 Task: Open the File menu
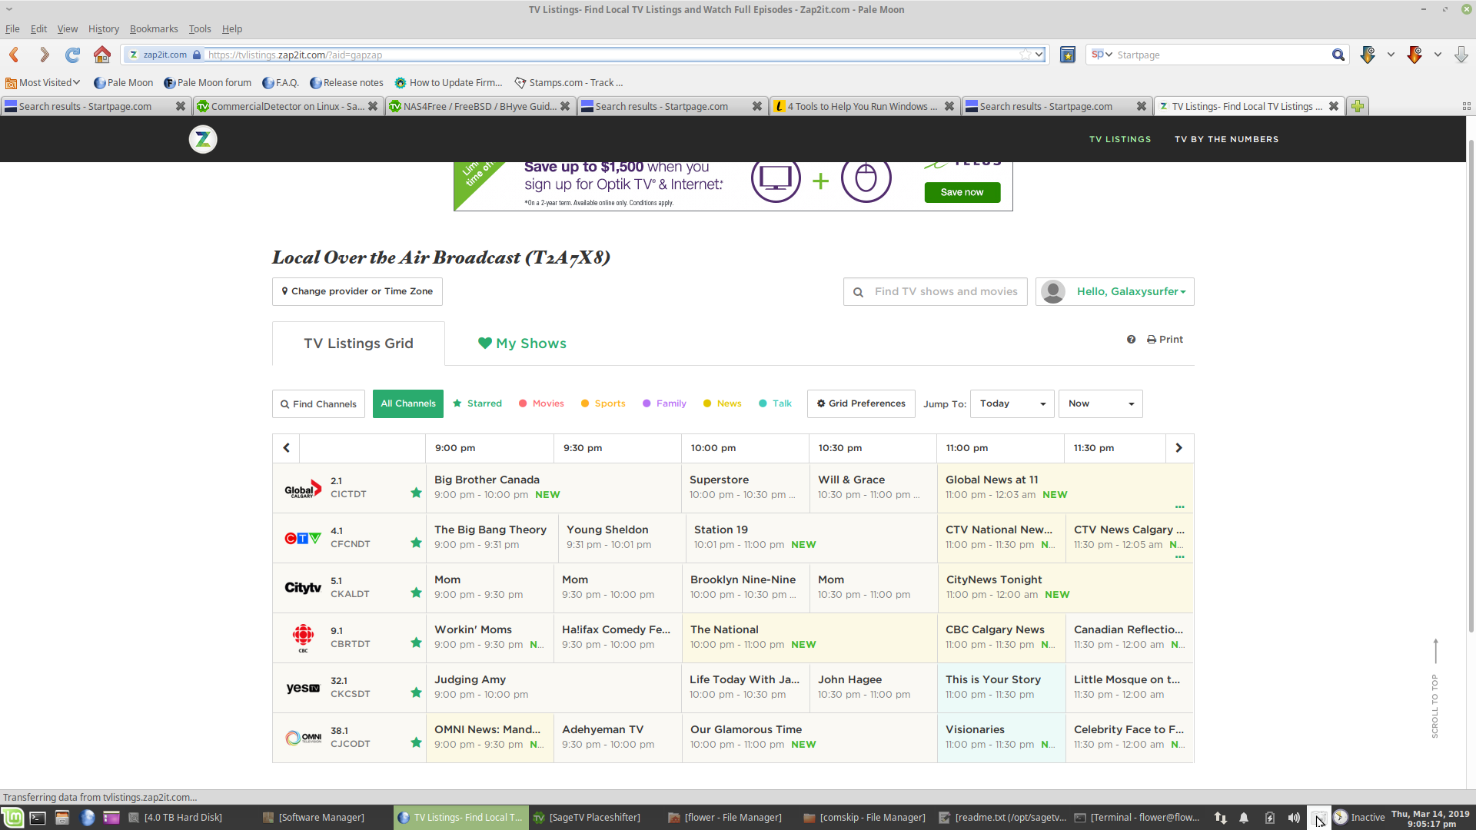coord(12,28)
